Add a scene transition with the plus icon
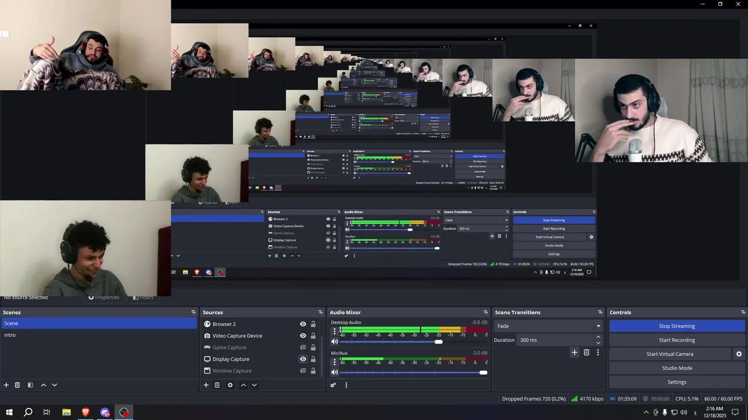Image resolution: width=748 pixels, height=420 pixels. pyautogui.click(x=574, y=352)
